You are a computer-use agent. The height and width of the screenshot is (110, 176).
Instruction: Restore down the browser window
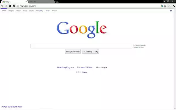pyautogui.click(x=168, y=1)
